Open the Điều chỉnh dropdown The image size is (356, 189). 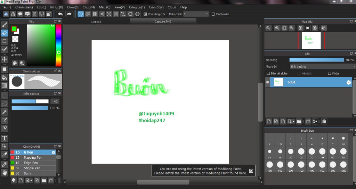[196, 14]
